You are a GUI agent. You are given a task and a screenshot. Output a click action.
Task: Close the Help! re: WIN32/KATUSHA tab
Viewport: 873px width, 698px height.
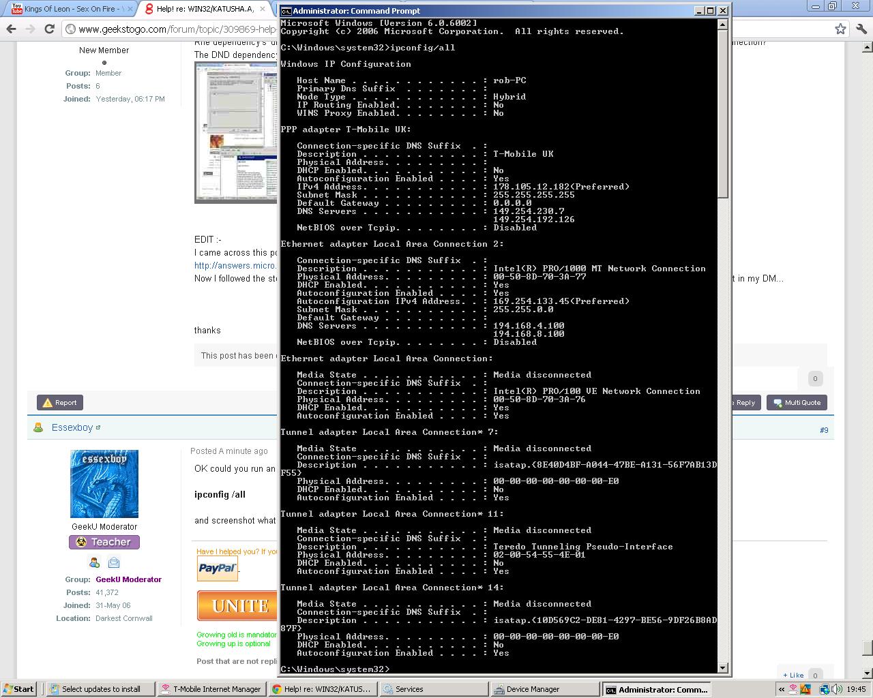(x=263, y=9)
